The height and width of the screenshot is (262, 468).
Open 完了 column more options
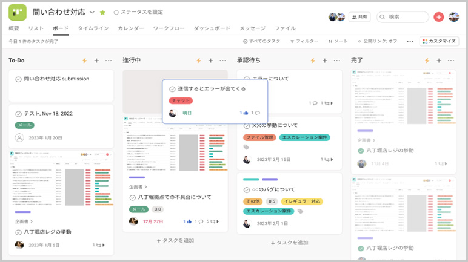(x=450, y=61)
